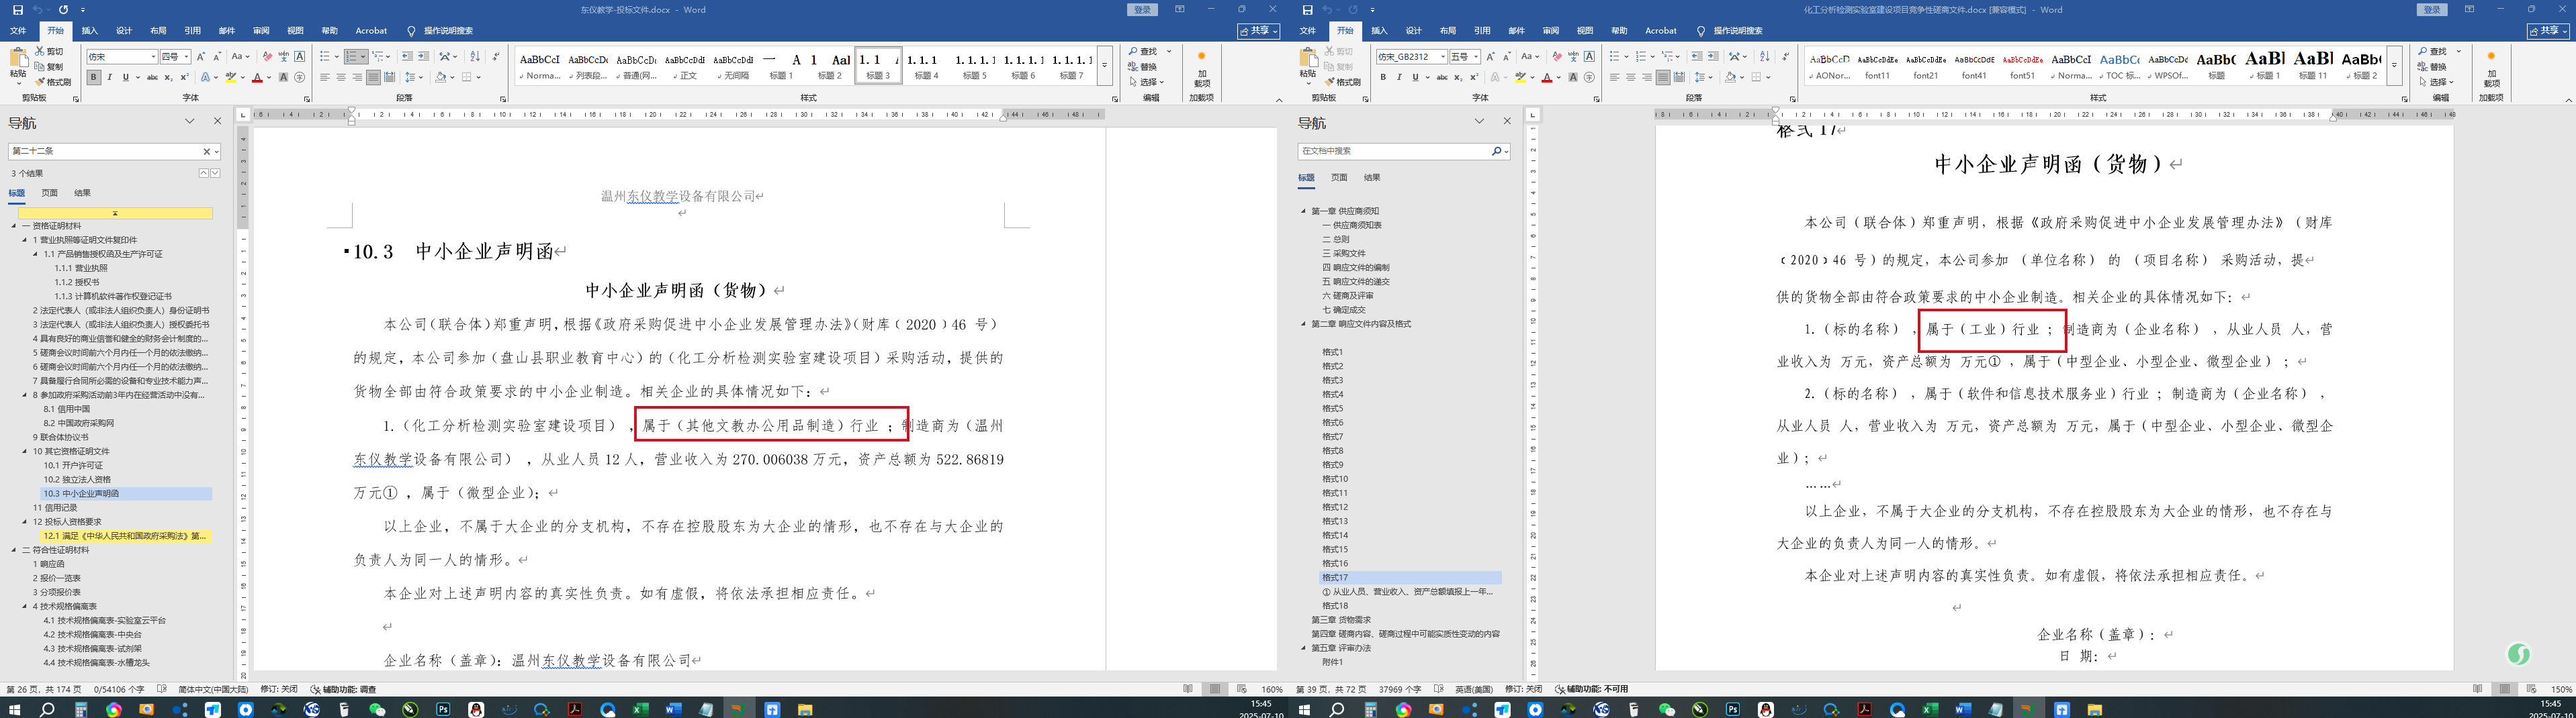Screen dimensions: 2576x718
Task: Open the font size dropdown in left Word window
Action: (x=186, y=57)
